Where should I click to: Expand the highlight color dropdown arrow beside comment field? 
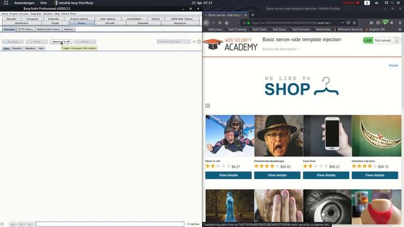(194, 42)
